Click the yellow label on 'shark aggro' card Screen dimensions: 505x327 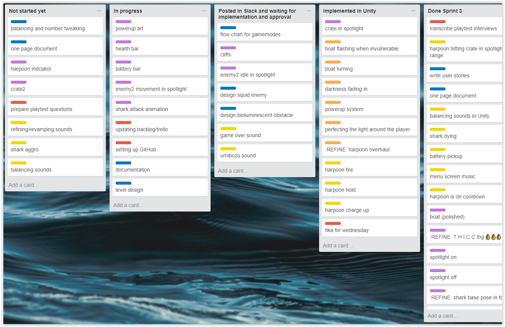click(x=18, y=143)
